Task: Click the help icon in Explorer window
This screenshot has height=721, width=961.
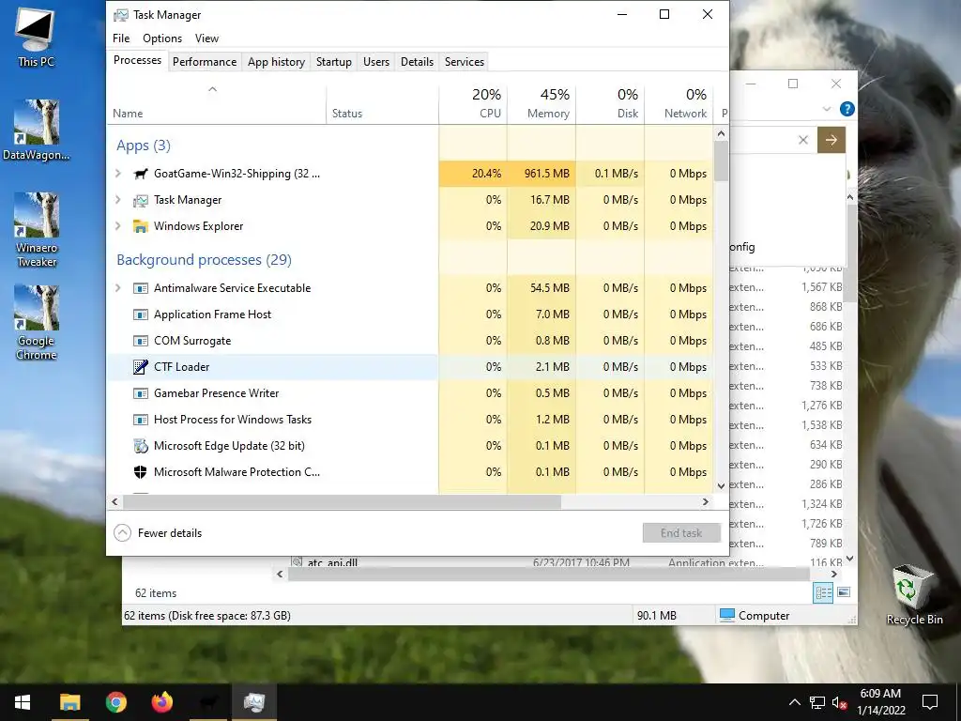Action: 847,109
